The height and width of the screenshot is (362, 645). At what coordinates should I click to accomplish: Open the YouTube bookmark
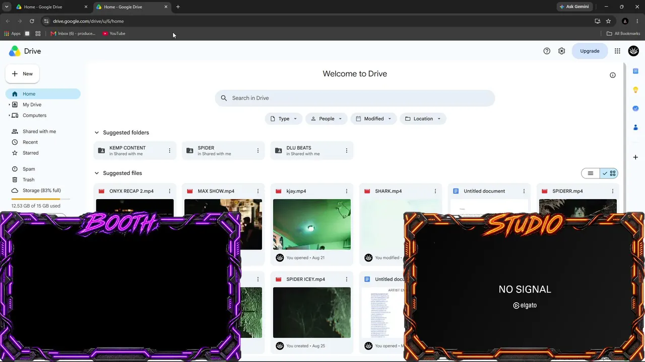(x=114, y=34)
